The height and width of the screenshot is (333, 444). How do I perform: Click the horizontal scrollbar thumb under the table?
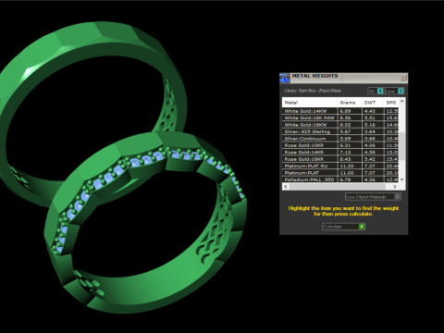tap(337, 187)
